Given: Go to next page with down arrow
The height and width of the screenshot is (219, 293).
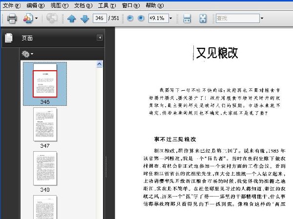Looking at the screenshot, I should [x=85, y=19].
